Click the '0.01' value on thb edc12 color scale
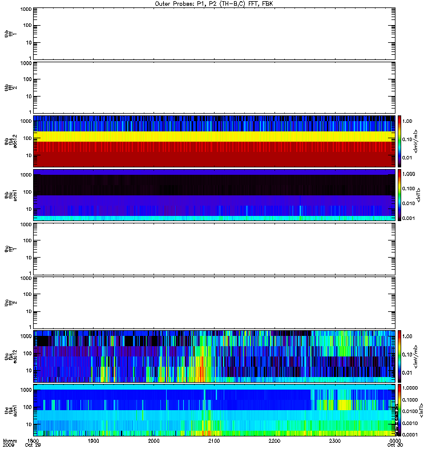 [x=407, y=158]
